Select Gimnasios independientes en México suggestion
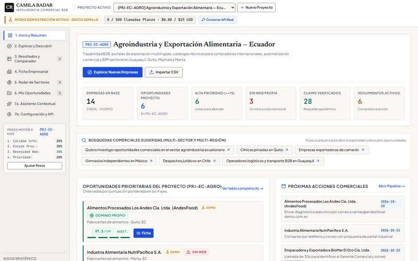This screenshot has width=418, height=261. coord(119,161)
